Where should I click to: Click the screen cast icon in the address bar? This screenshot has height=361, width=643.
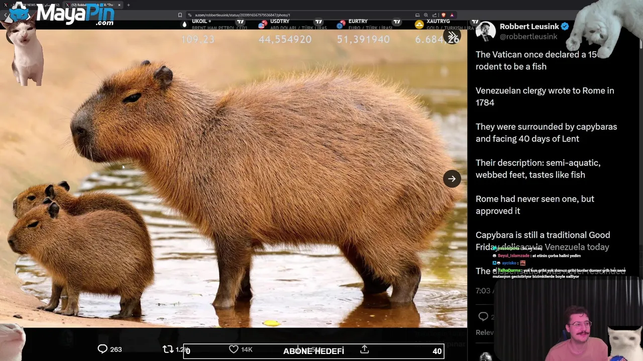point(417,15)
